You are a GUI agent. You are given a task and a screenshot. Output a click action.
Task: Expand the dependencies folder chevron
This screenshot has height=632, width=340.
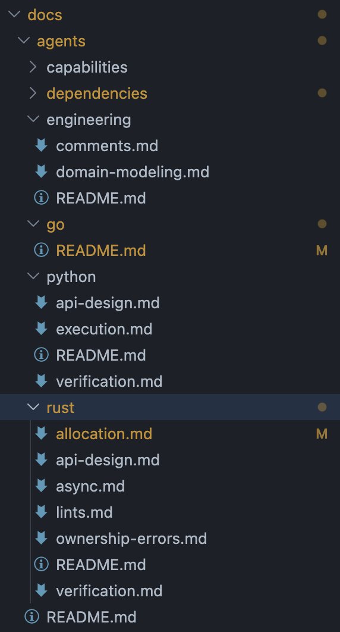point(33,93)
